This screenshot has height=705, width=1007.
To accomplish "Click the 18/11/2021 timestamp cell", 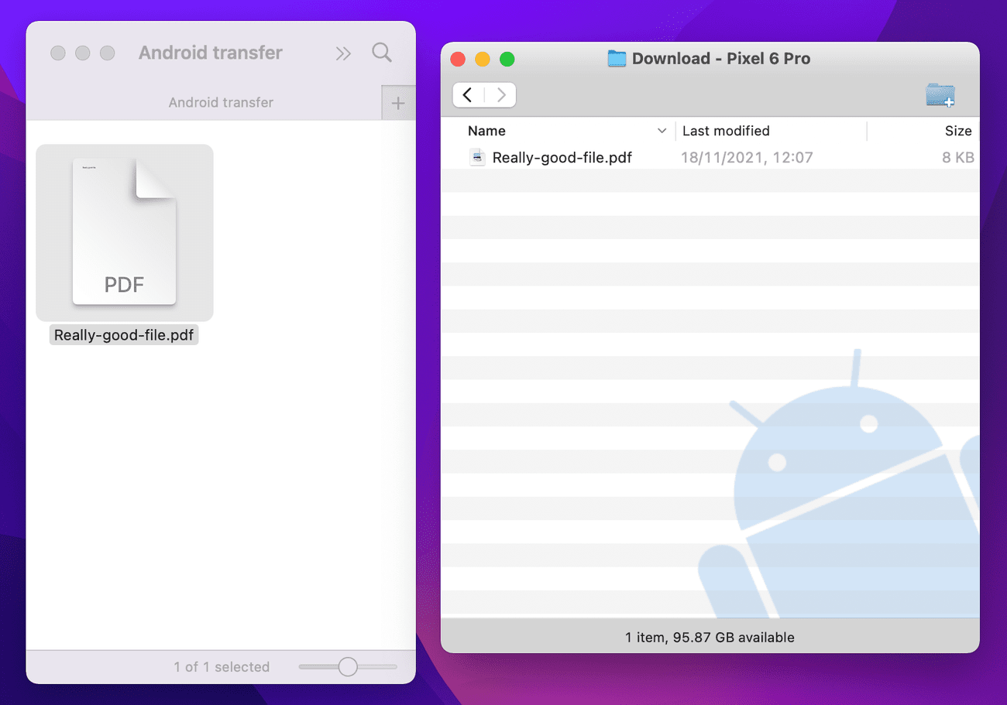I will pos(746,157).
